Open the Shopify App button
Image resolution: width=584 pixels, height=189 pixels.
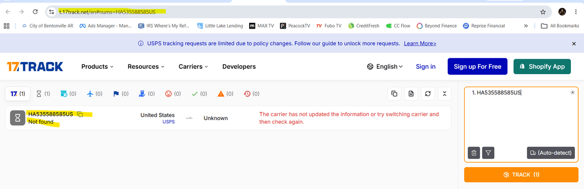(542, 66)
